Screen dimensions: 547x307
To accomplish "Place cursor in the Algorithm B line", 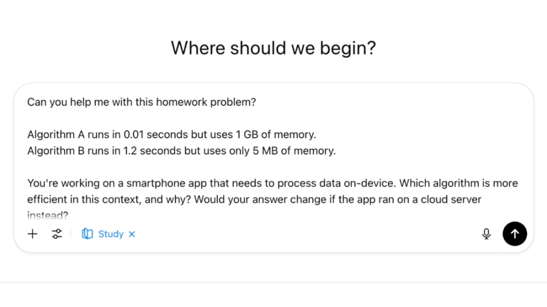I will click(182, 151).
